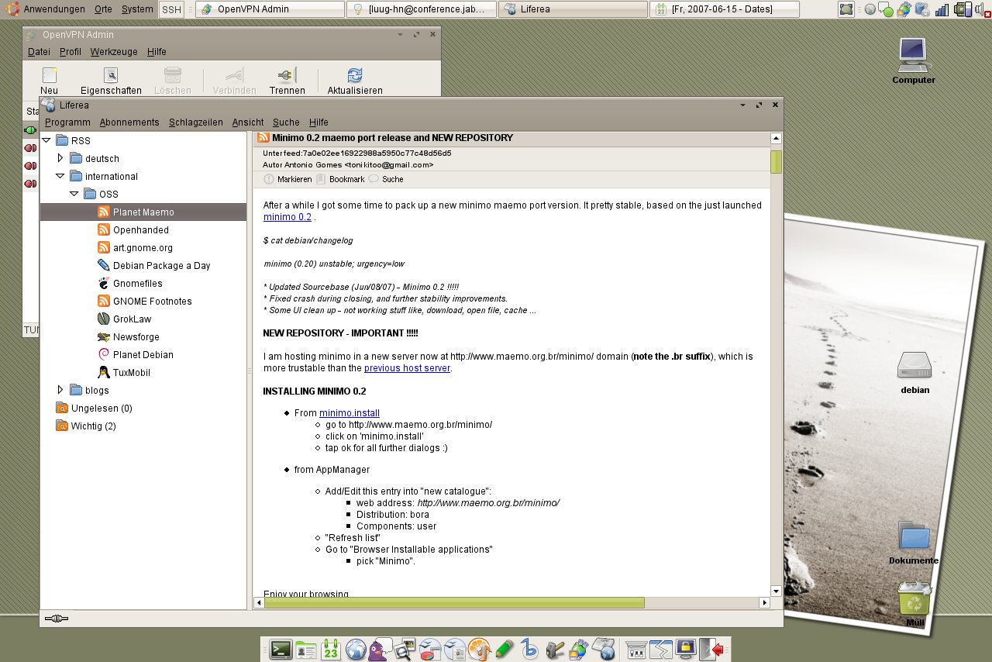Launch the green pencil editor in the dock
This screenshot has width=992, height=662.
point(505,650)
